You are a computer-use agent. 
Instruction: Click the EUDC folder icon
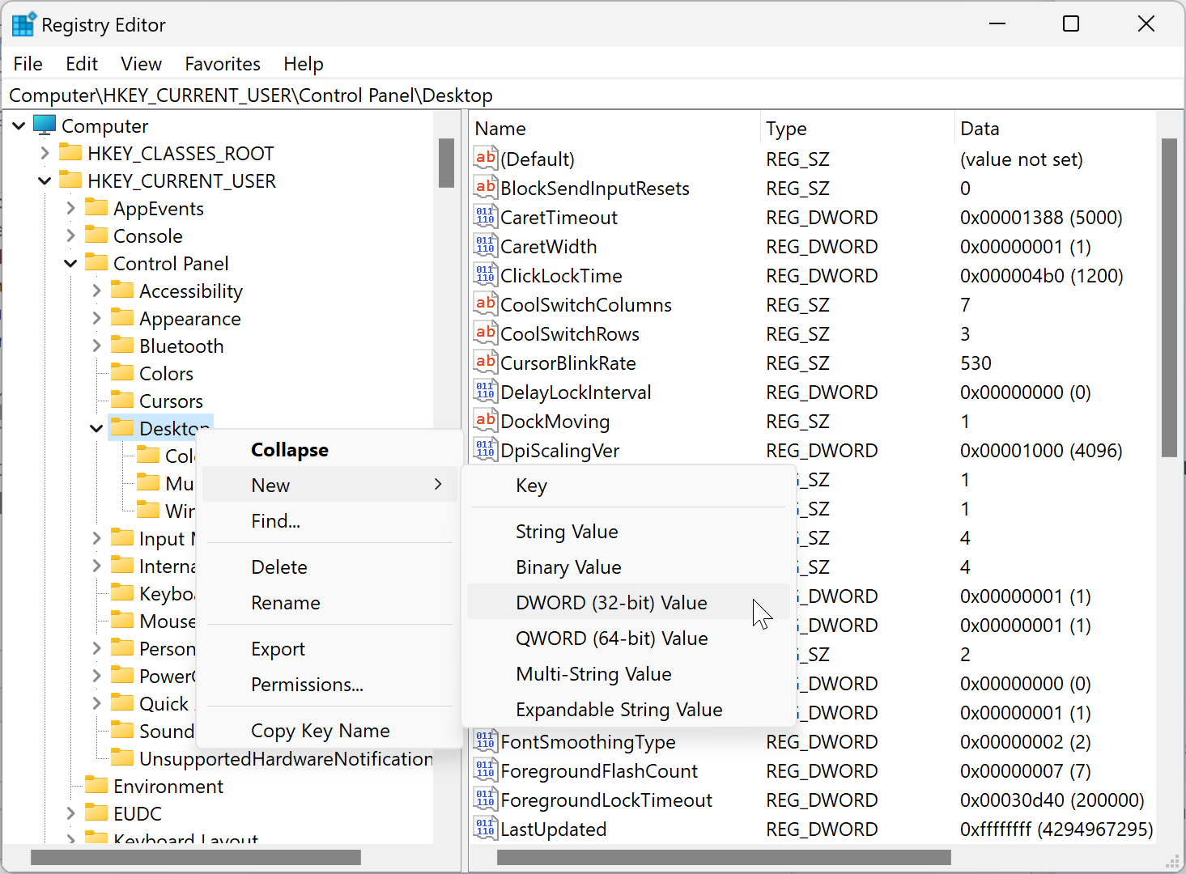tap(96, 813)
